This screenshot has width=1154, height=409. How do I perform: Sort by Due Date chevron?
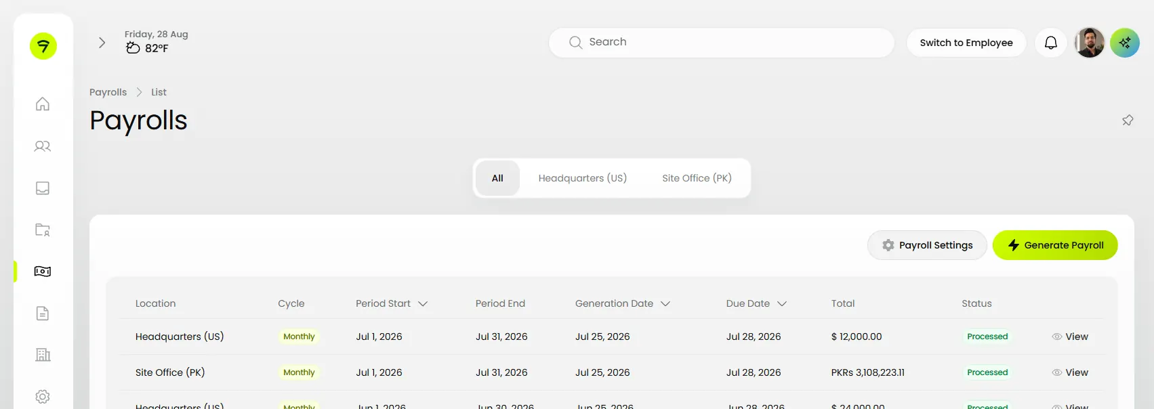pos(782,304)
